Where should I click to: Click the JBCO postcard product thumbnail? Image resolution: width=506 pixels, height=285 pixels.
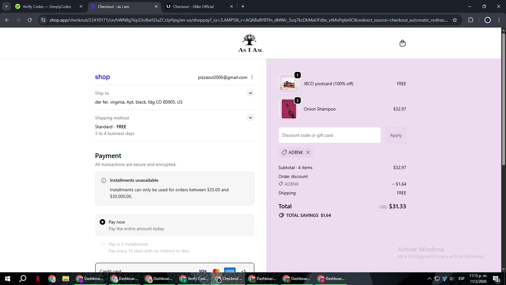pyautogui.click(x=289, y=84)
